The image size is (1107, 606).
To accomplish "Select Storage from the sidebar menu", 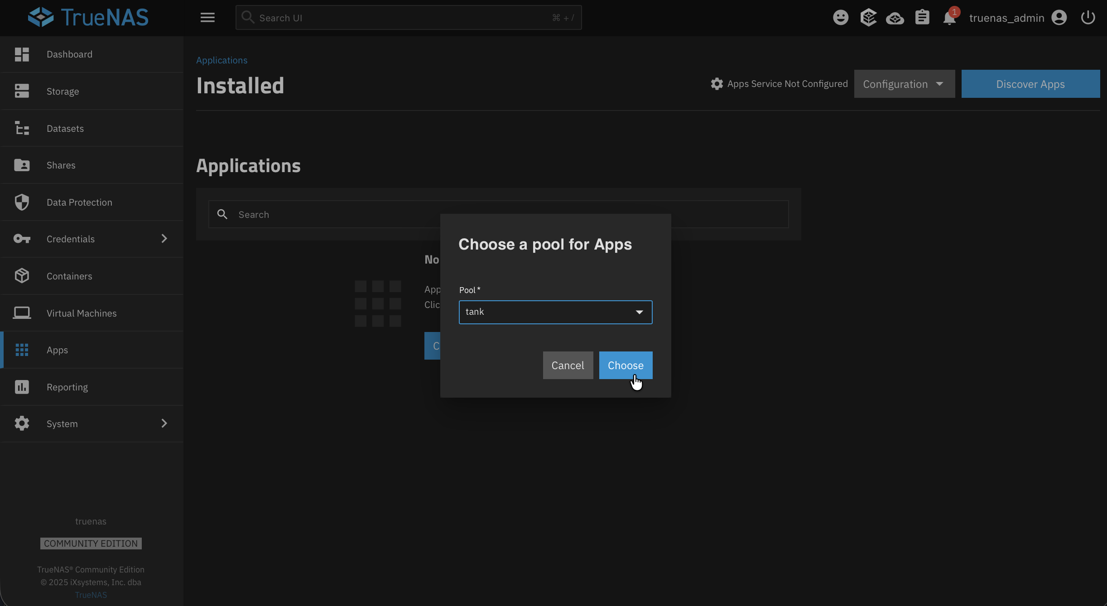I will pyautogui.click(x=63, y=91).
